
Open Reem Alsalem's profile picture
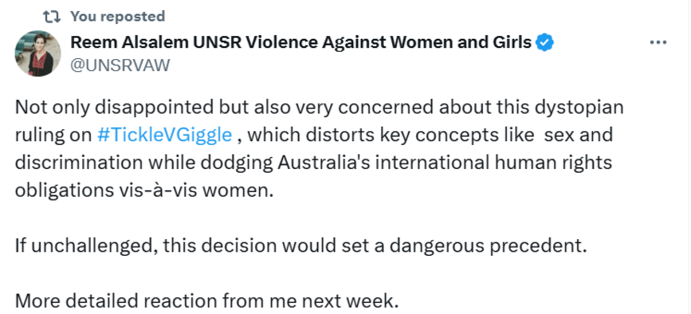[37, 53]
